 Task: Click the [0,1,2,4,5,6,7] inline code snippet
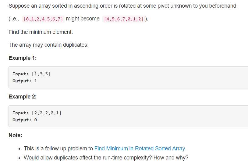tap(43, 19)
